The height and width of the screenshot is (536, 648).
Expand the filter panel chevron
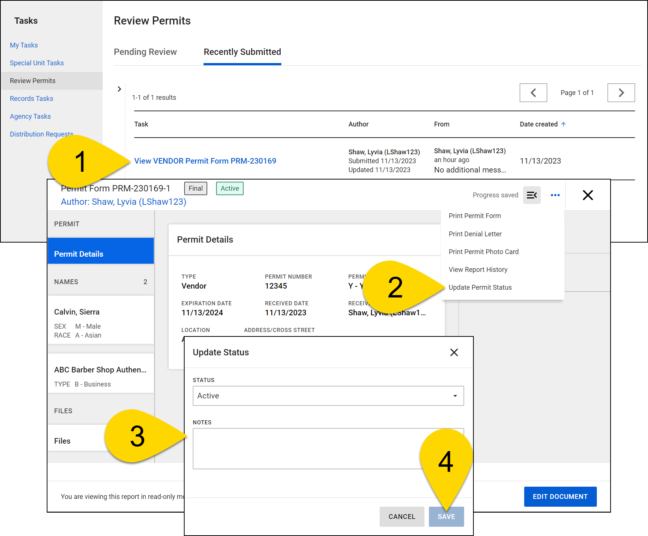point(119,89)
